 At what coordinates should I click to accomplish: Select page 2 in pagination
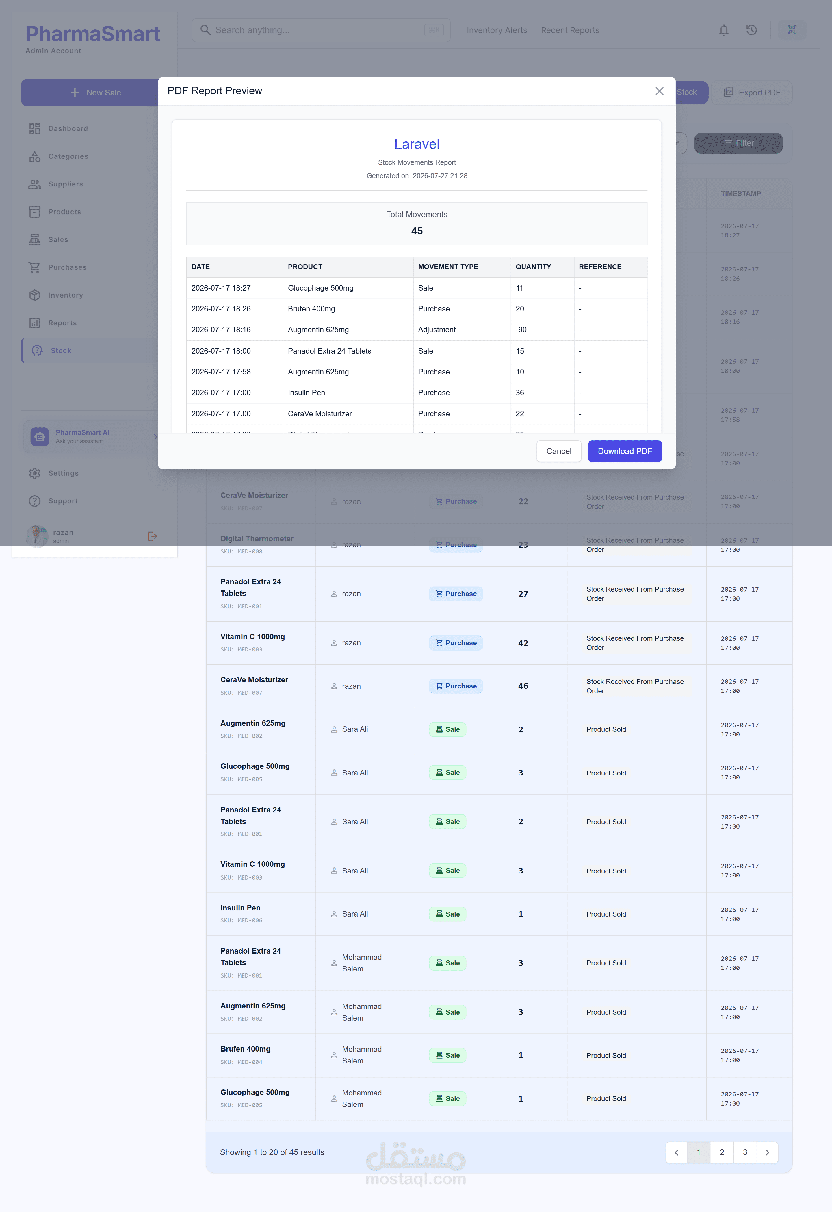721,1152
